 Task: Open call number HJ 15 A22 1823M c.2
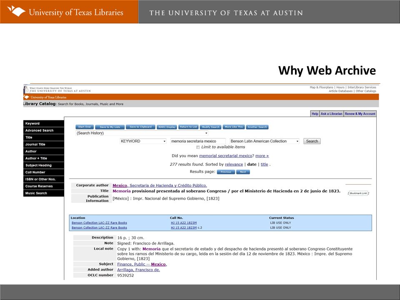point(184,227)
